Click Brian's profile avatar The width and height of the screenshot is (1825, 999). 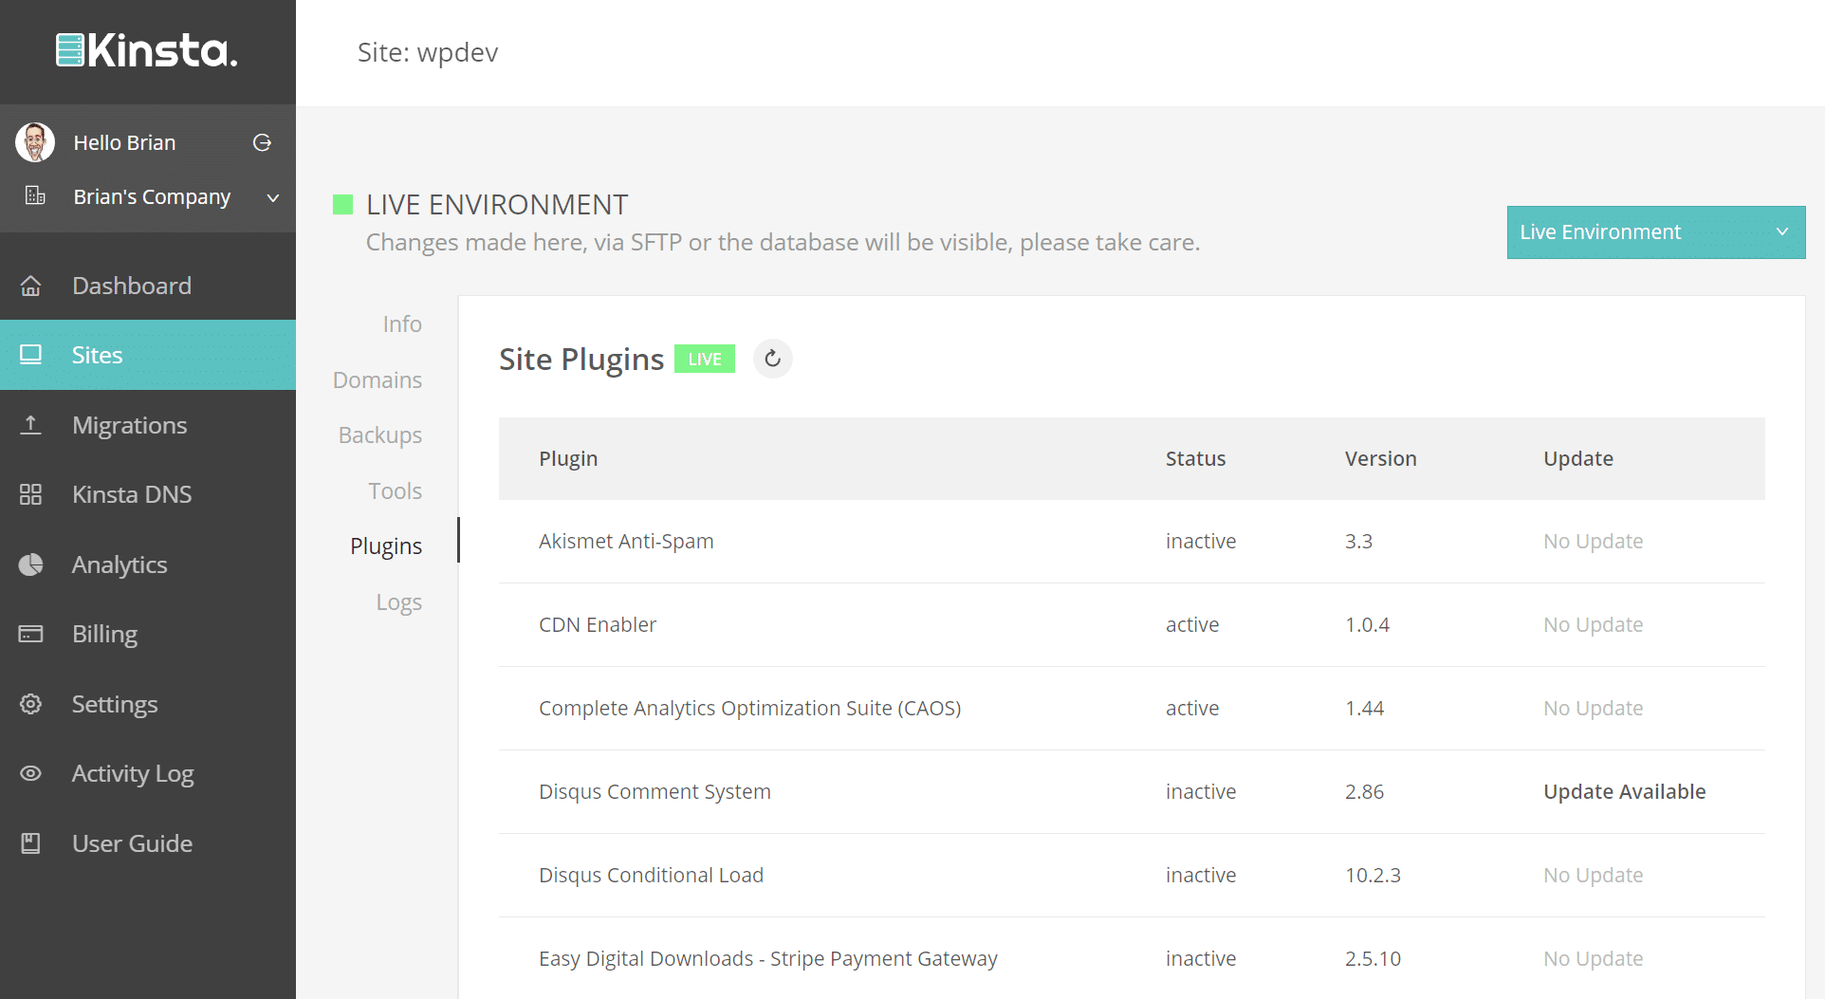(x=35, y=142)
